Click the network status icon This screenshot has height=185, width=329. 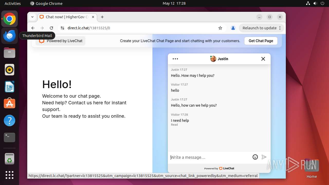(x=308, y=3)
